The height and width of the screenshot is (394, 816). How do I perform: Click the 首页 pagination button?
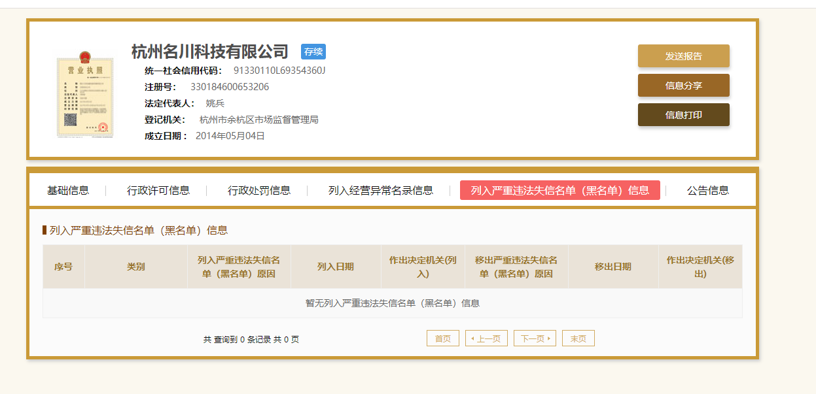pyautogui.click(x=443, y=338)
